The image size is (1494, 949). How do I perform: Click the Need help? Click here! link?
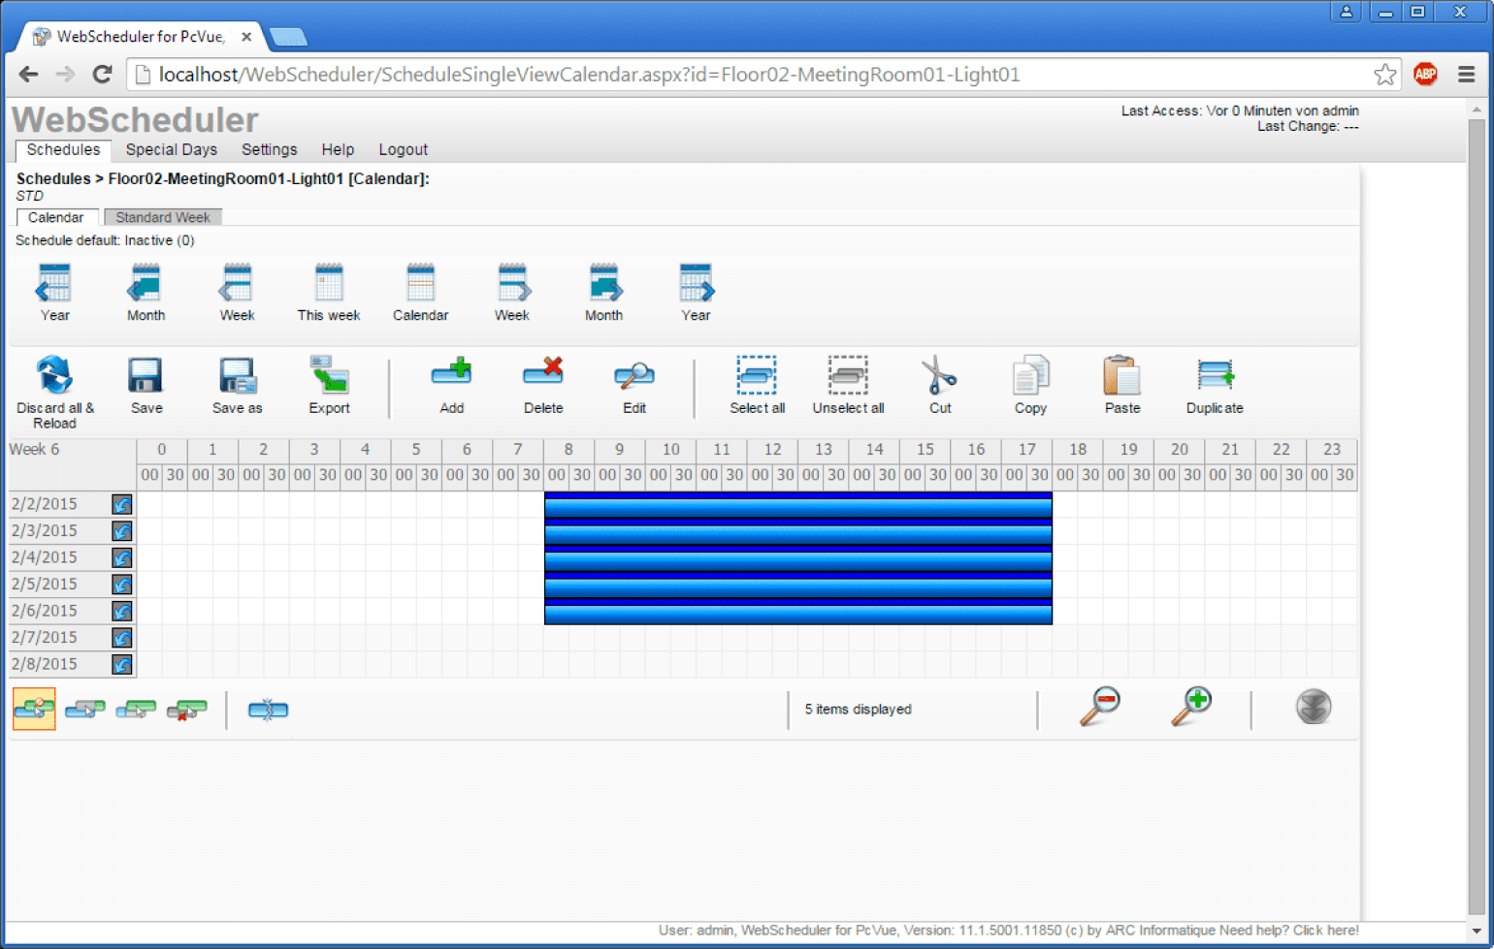(1289, 930)
